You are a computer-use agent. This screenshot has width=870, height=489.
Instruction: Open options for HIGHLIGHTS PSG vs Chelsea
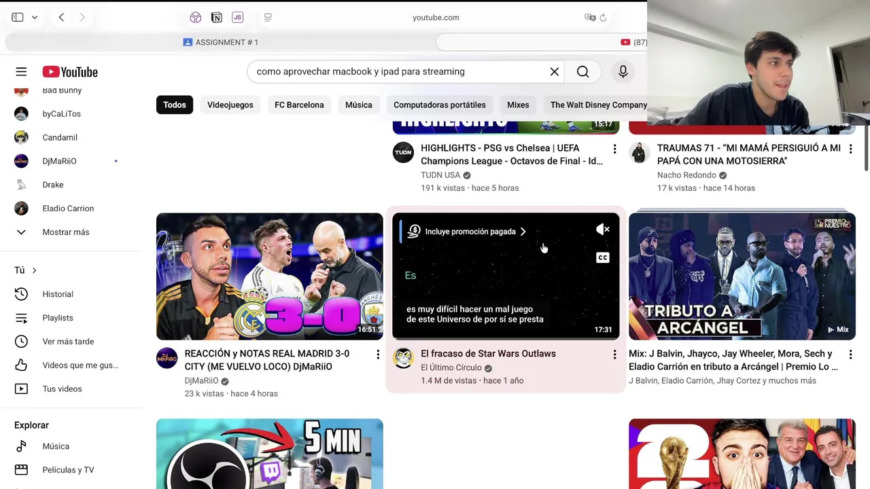coord(614,149)
